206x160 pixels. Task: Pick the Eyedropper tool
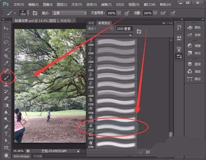[x=6, y=63]
